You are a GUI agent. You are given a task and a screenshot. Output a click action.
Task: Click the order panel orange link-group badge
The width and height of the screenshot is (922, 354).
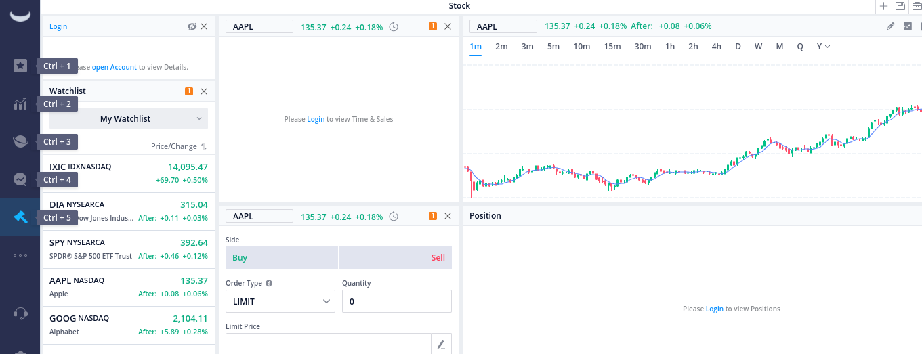[x=433, y=216]
